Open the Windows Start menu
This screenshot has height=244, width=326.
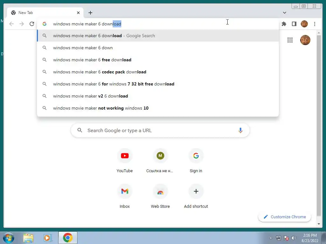[9, 238]
